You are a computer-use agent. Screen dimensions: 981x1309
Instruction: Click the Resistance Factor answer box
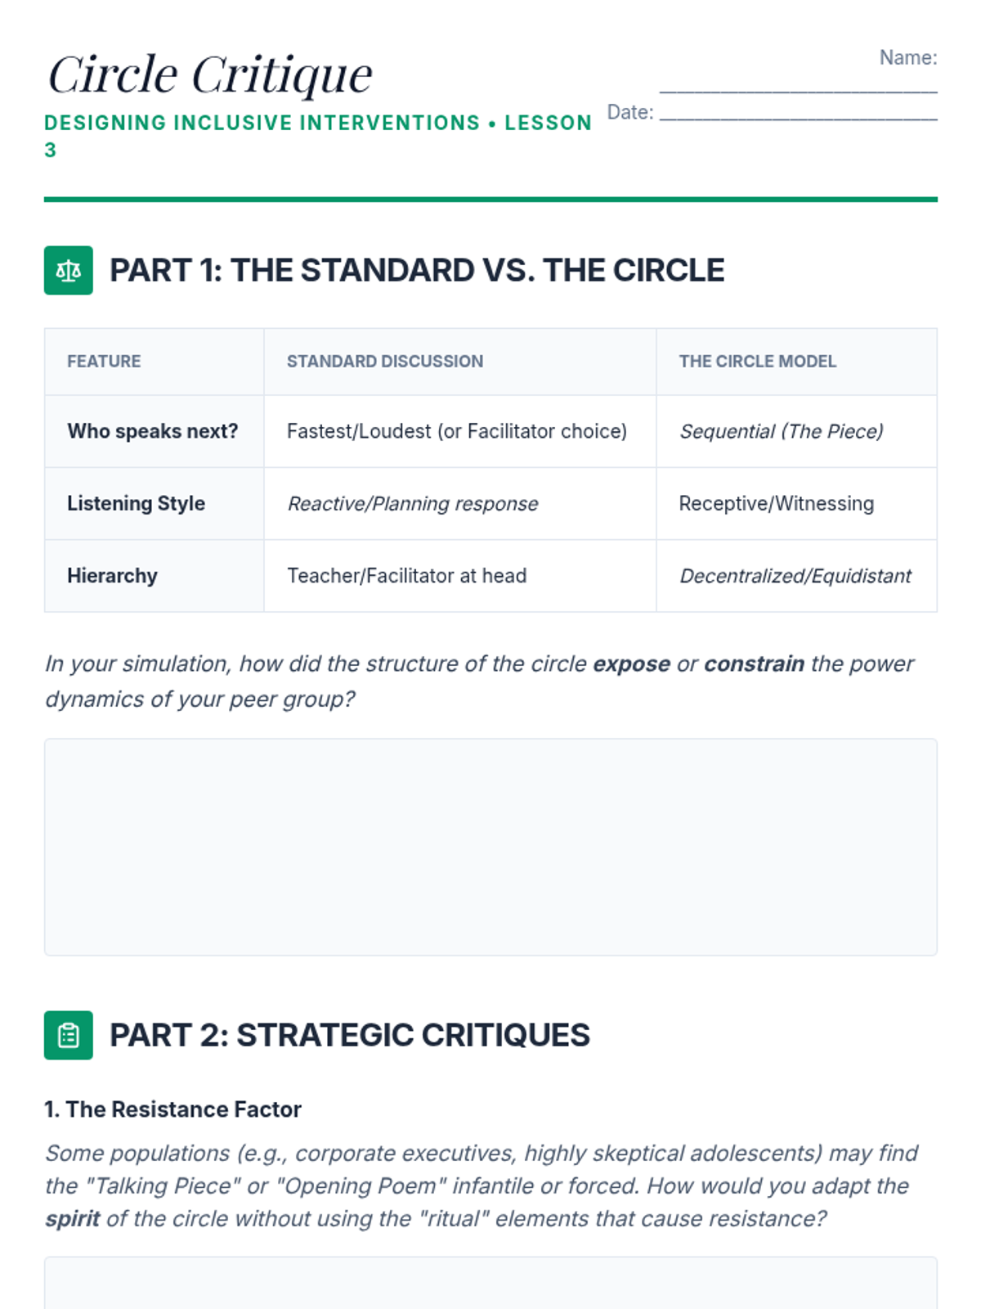pos(490,1283)
